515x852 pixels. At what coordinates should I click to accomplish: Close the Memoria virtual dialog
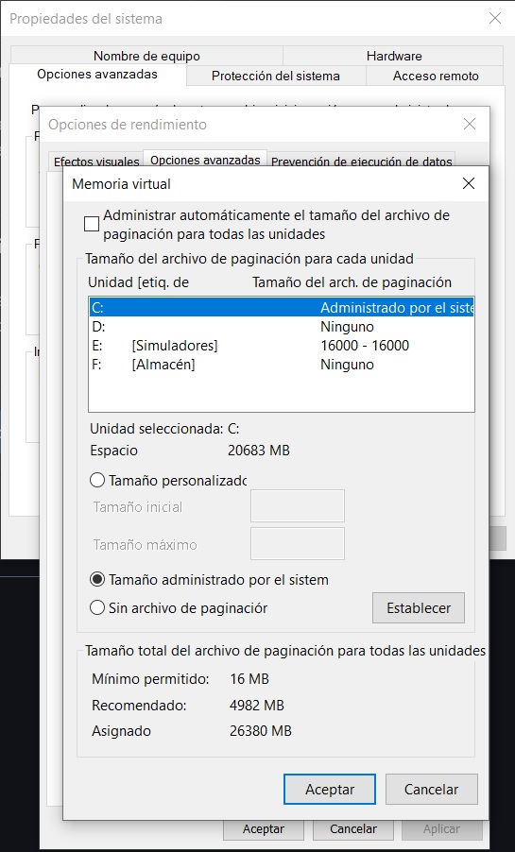click(x=469, y=183)
